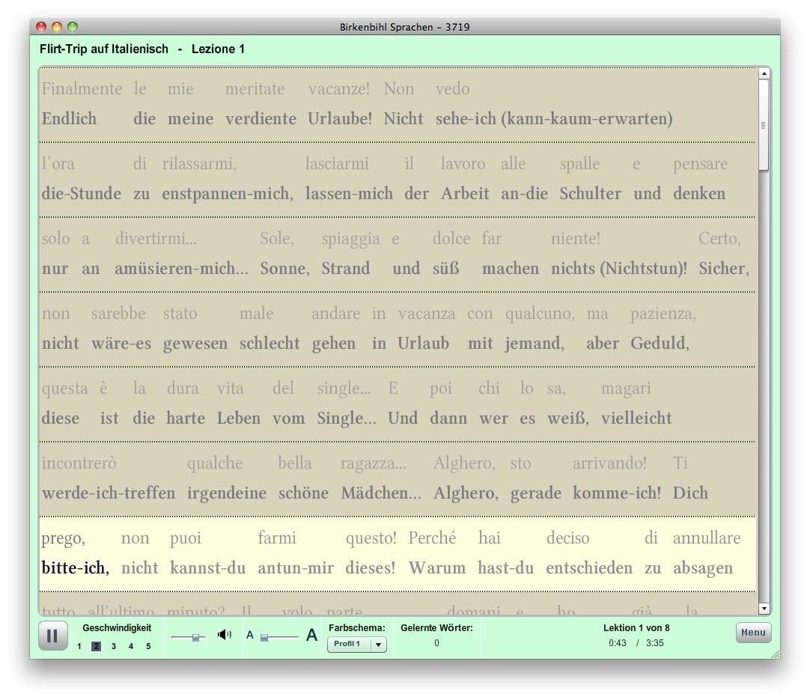Select the word 'spalle'
The height and width of the screenshot is (700, 810).
[579, 164]
